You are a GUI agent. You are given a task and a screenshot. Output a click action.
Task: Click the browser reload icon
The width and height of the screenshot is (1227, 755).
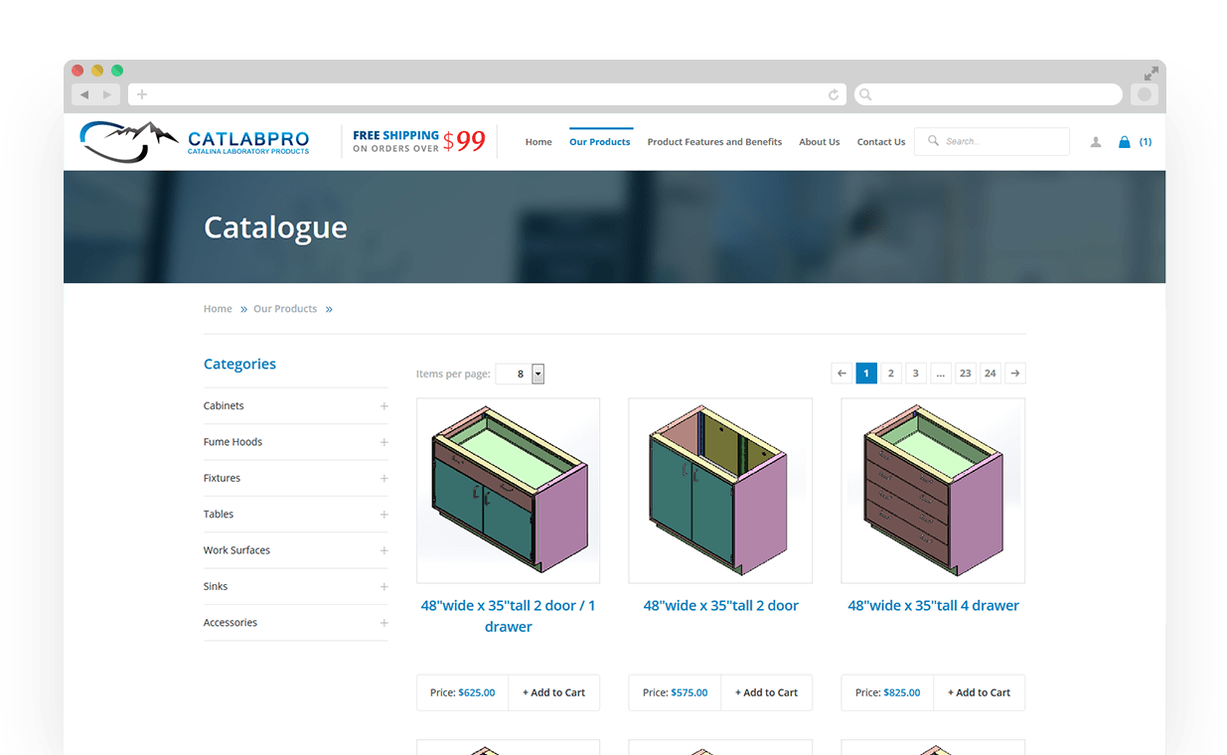point(833,94)
